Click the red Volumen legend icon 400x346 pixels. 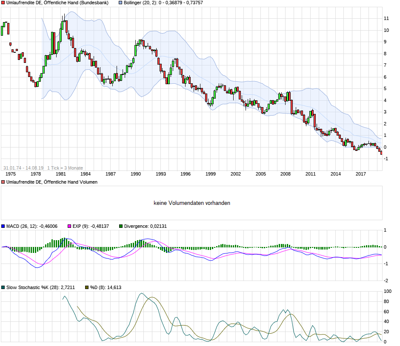pyautogui.click(x=3, y=182)
